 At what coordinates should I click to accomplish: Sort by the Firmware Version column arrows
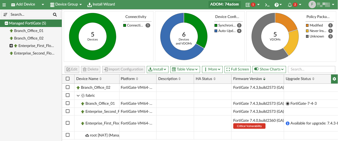264,79
